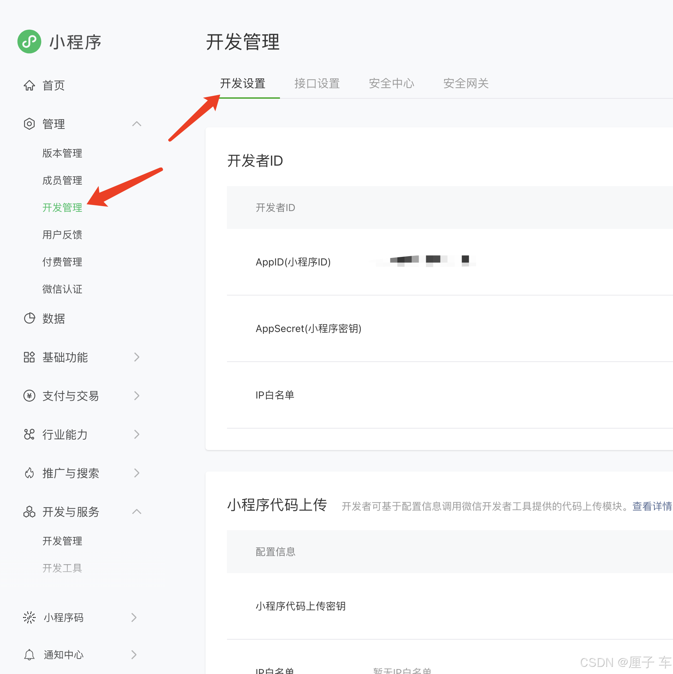Expand the 行业能力 chevron
The width and height of the screenshot is (673, 674).
point(137,434)
